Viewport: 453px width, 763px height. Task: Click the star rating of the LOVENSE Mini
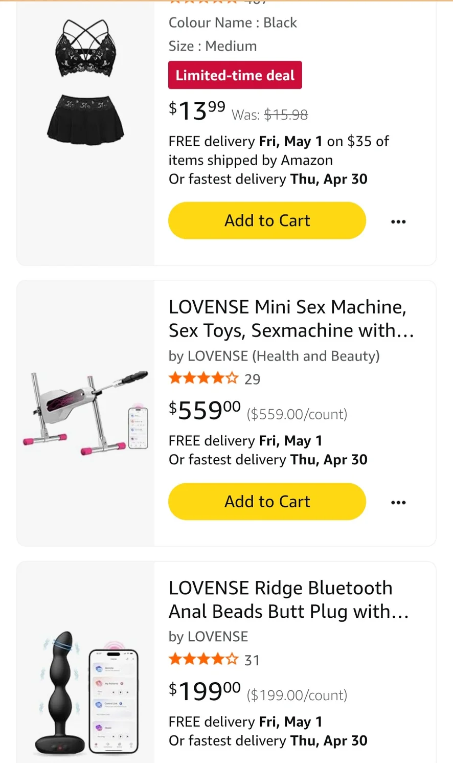click(x=203, y=378)
